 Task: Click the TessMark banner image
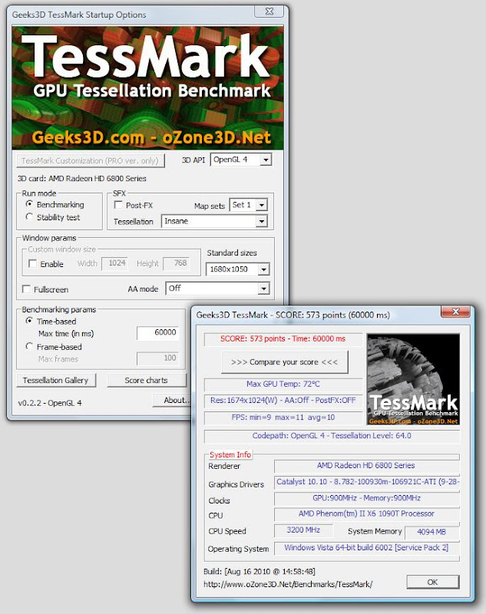pyautogui.click(x=147, y=87)
